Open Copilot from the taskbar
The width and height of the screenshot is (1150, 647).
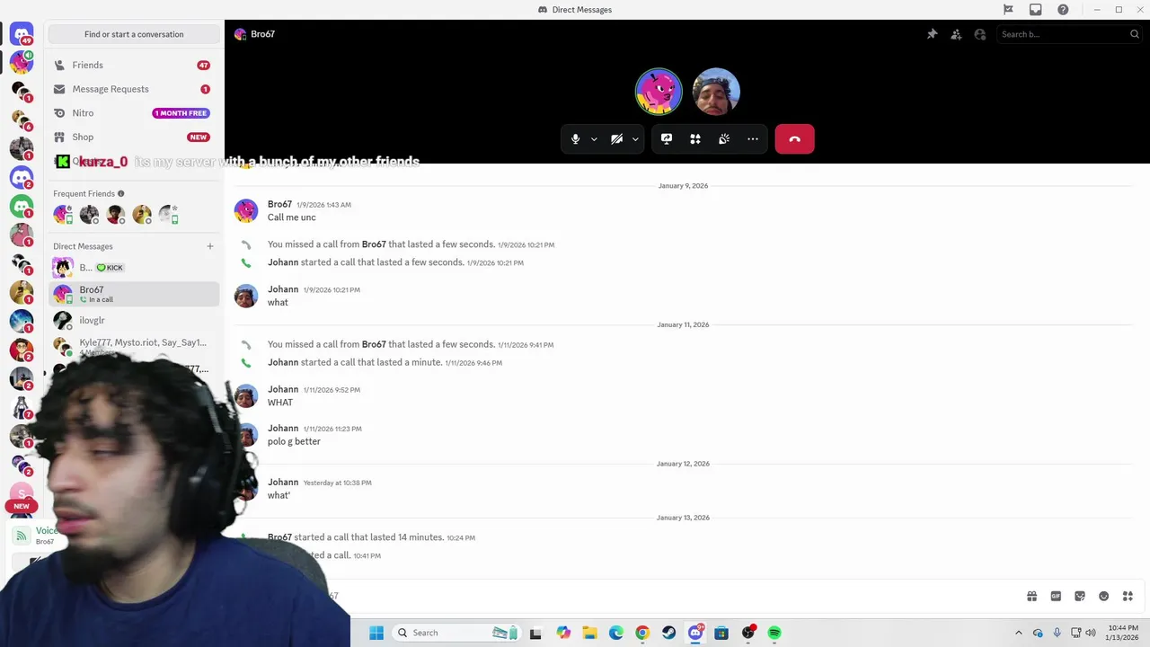pos(563,633)
